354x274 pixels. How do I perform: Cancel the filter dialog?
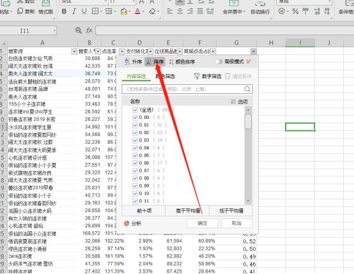click(x=236, y=224)
